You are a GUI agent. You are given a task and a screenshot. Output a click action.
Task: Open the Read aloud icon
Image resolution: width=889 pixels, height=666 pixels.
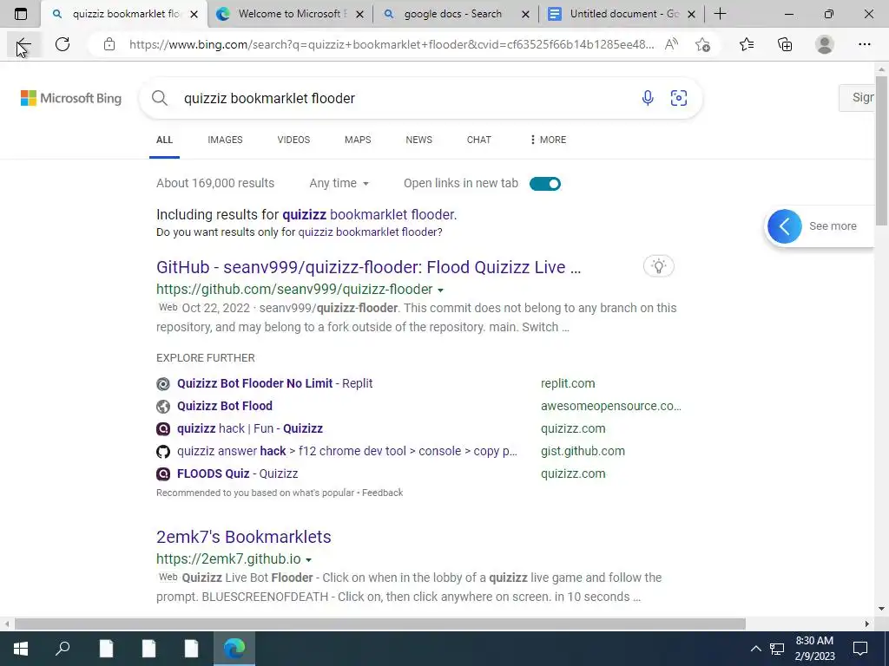tap(671, 44)
